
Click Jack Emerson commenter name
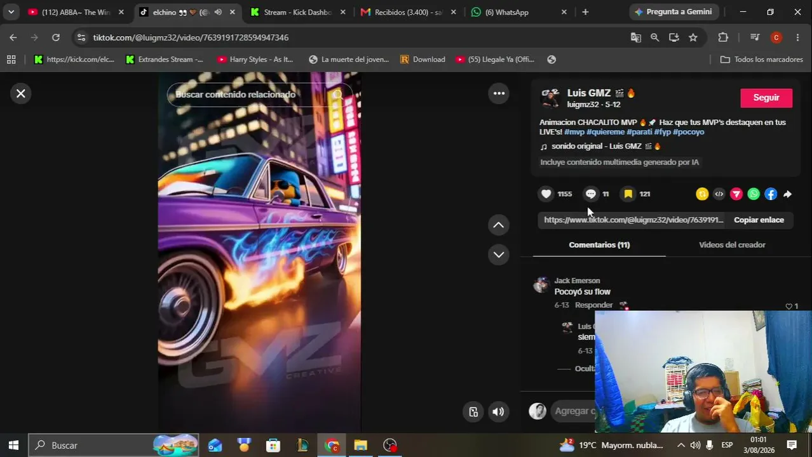click(x=577, y=281)
